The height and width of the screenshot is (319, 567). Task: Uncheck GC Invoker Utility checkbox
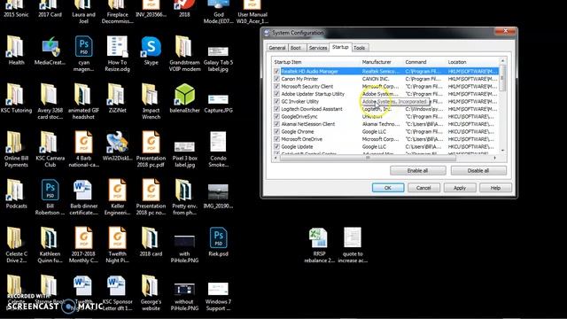[x=276, y=102]
